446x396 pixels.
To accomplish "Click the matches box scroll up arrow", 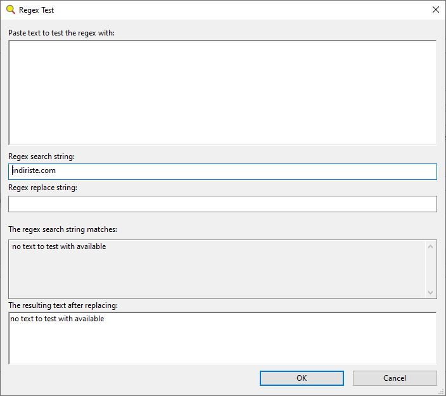I will (x=430, y=246).
